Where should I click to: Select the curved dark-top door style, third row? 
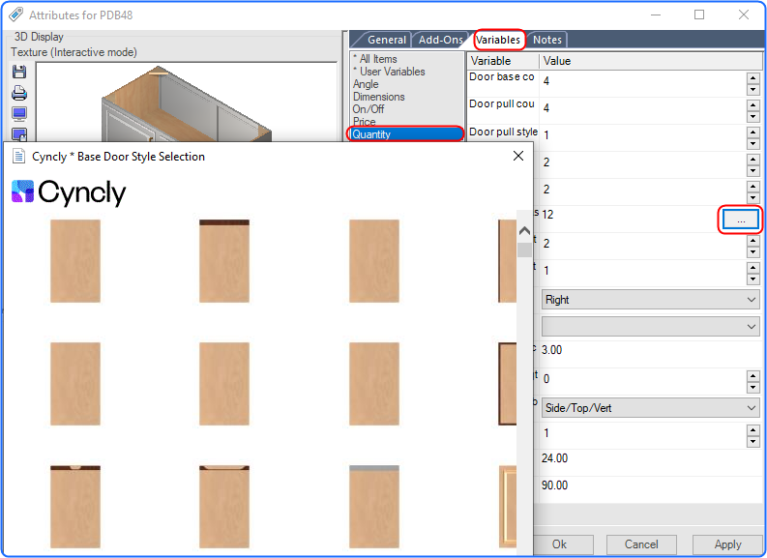(224, 507)
